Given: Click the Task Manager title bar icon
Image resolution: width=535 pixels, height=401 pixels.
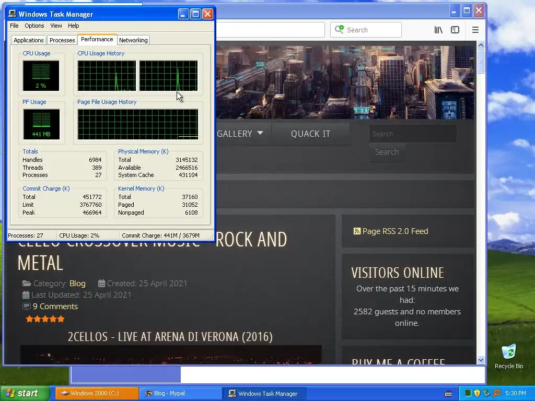Looking at the screenshot, I should [13, 14].
